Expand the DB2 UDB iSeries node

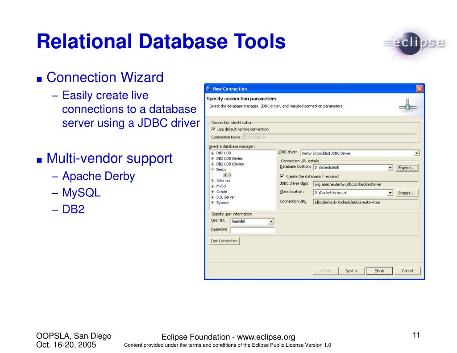pos(213,158)
